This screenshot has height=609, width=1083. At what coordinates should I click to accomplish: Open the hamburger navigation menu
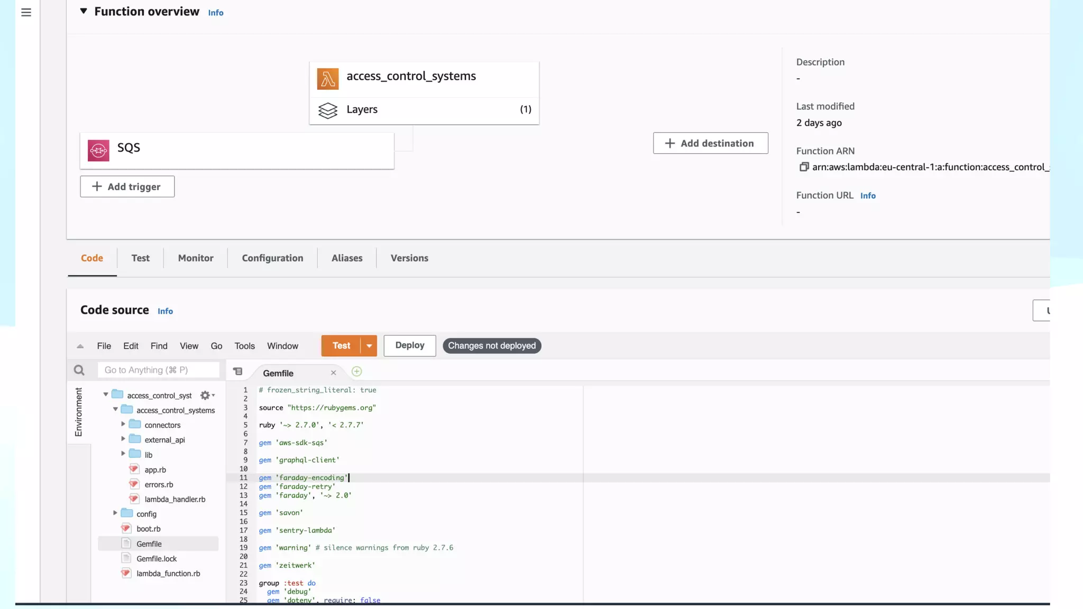click(26, 12)
